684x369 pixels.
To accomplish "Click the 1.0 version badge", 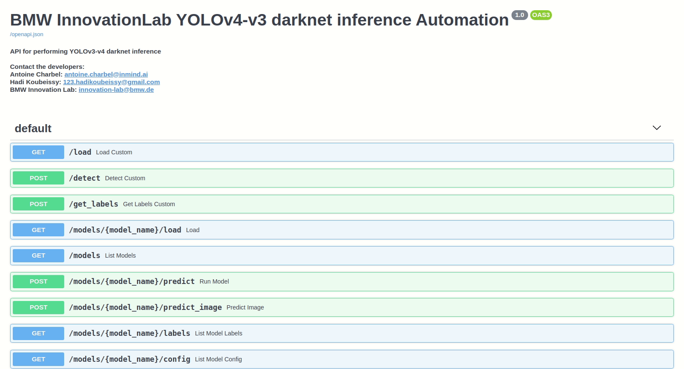I will 520,15.
